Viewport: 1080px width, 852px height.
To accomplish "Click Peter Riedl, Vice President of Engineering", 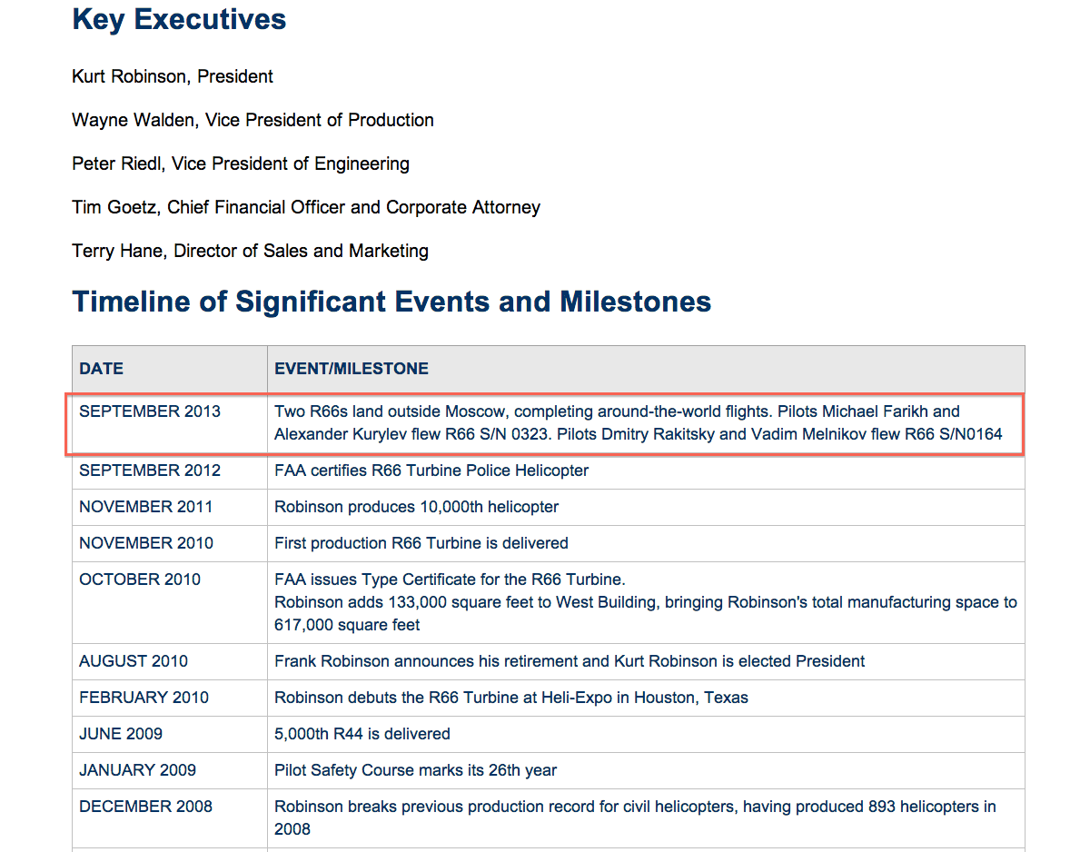I will 241,163.
